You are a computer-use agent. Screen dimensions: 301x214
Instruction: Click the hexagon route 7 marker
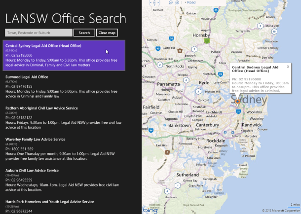194,49
